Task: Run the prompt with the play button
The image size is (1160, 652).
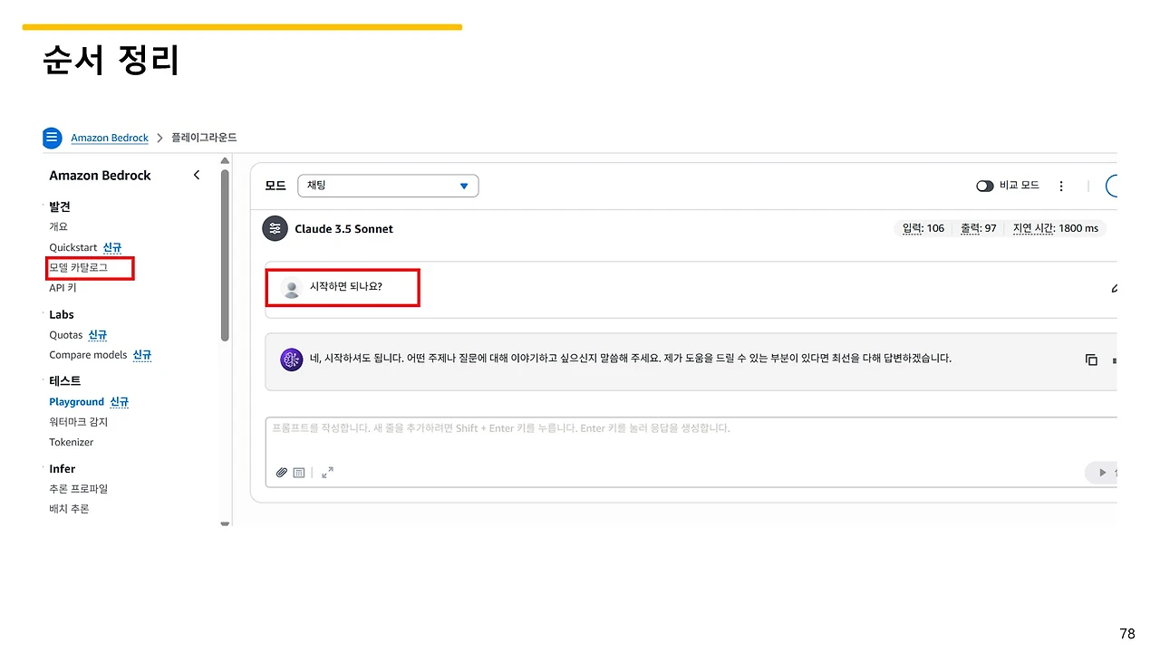Action: pos(1102,473)
